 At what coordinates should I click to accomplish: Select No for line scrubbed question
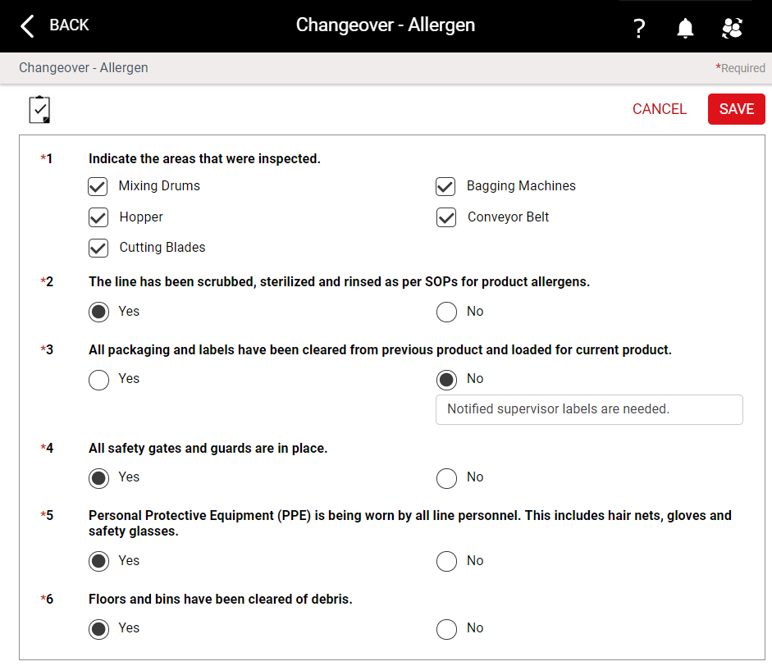pyautogui.click(x=446, y=312)
